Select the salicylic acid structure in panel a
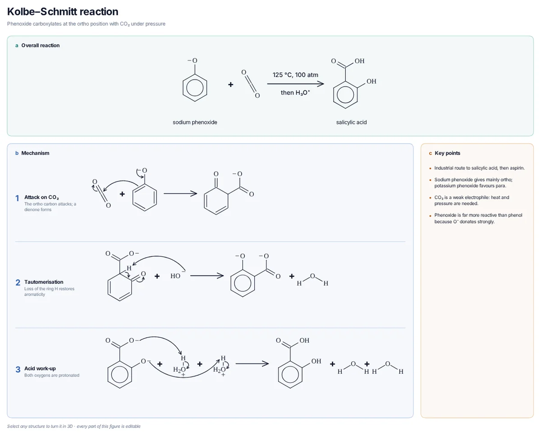 [x=354, y=83]
